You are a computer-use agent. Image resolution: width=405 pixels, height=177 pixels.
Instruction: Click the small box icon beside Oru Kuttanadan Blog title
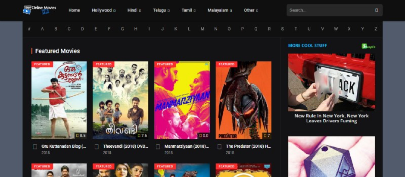click(x=35, y=146)
